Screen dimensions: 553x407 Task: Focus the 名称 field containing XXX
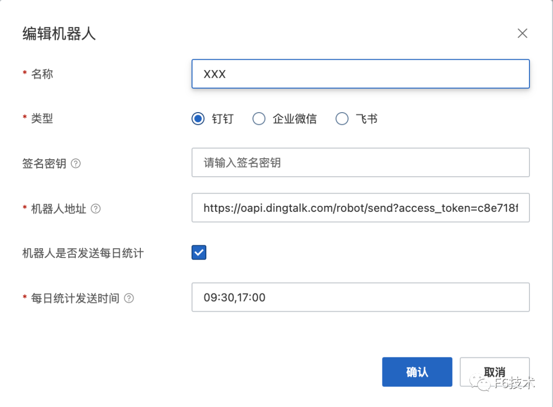pyautogui.click(x=360, y=74)
